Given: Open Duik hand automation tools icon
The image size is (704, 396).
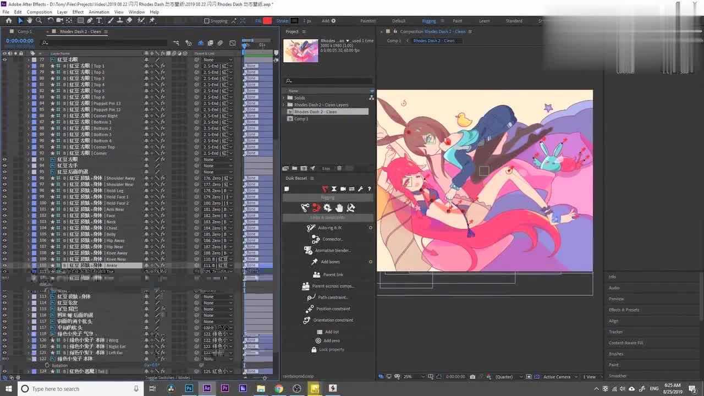Looking at the screenshot, I should (339, 207).
